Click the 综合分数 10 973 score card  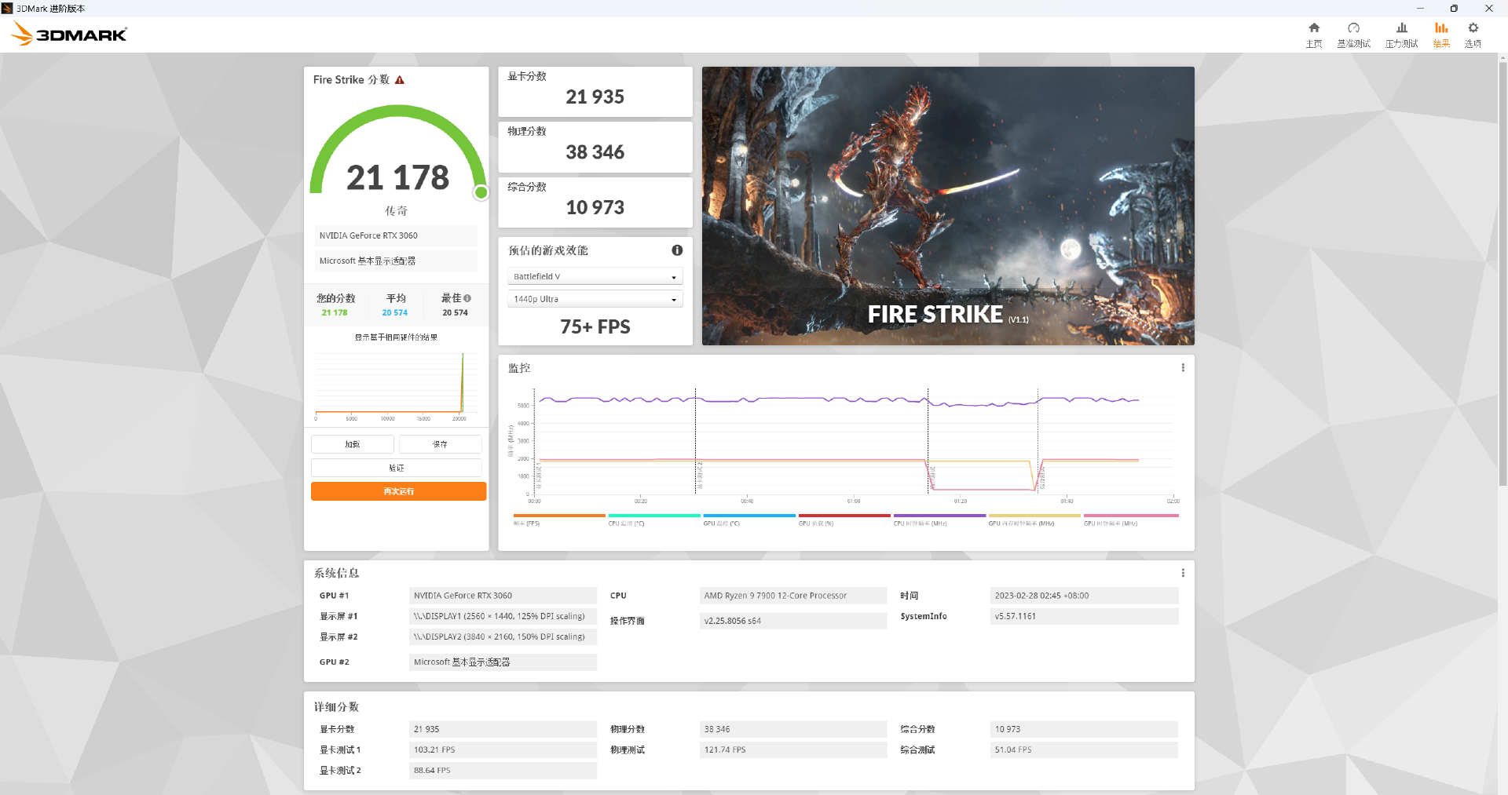[595, 202]
